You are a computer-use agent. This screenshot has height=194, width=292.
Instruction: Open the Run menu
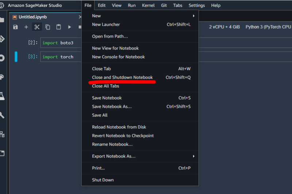(132, 5)
